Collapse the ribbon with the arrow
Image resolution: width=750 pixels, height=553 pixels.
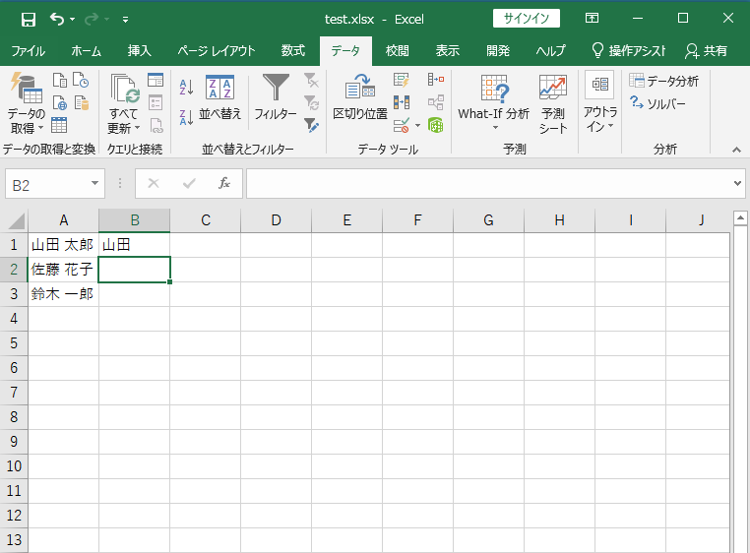tap(736, 151)
